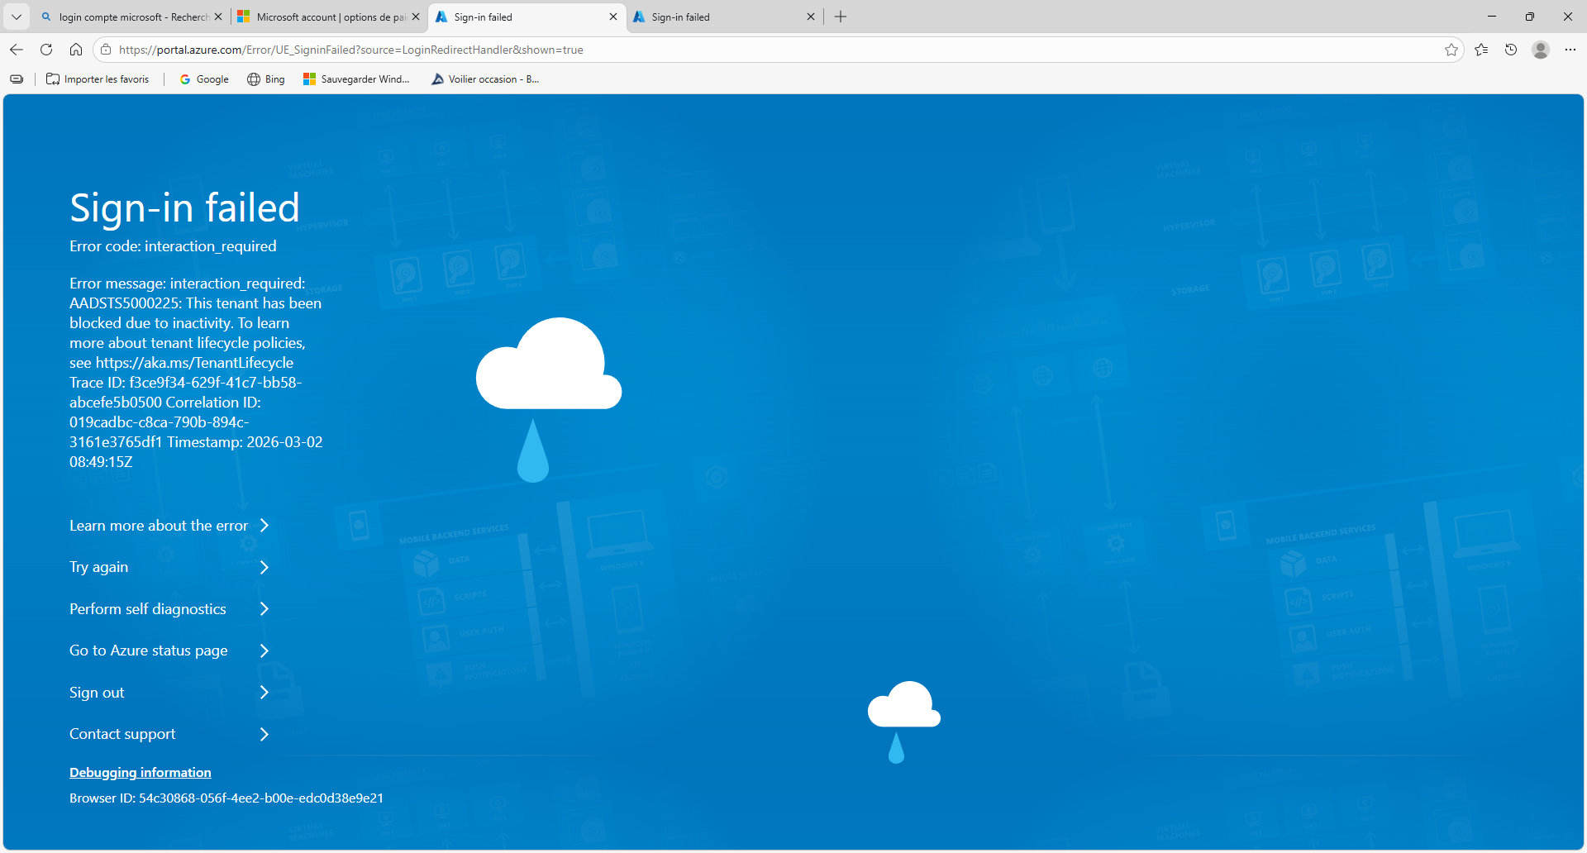Open a new browser tab
The height and width of the screenshot is (853, 1587).
pos(841,17)
